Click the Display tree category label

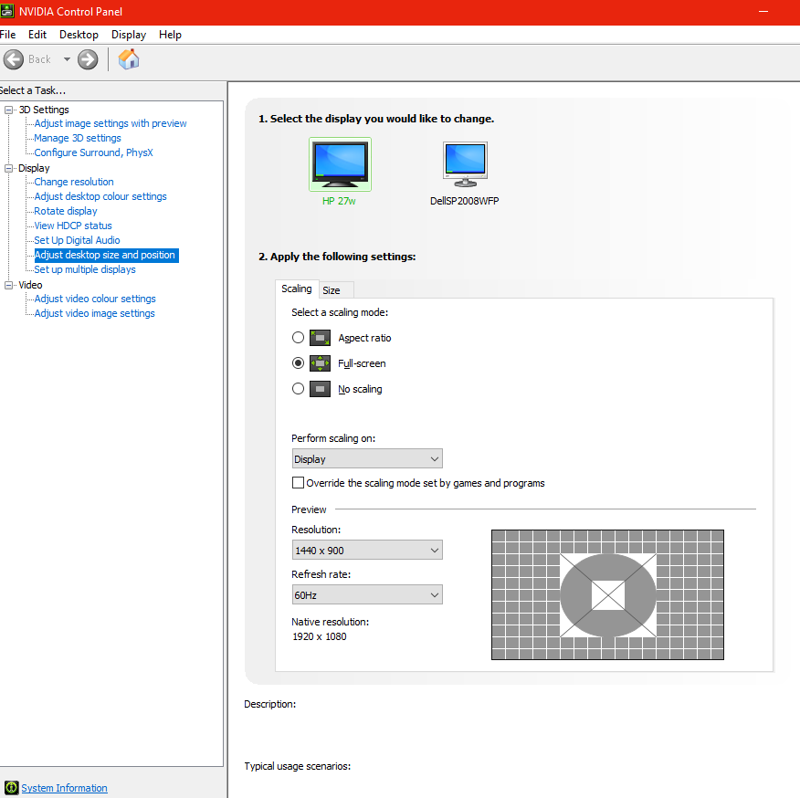(34, 168)
